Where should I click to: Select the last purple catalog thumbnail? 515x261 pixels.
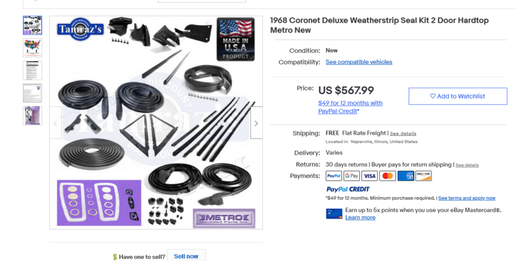tap(33, 115)
